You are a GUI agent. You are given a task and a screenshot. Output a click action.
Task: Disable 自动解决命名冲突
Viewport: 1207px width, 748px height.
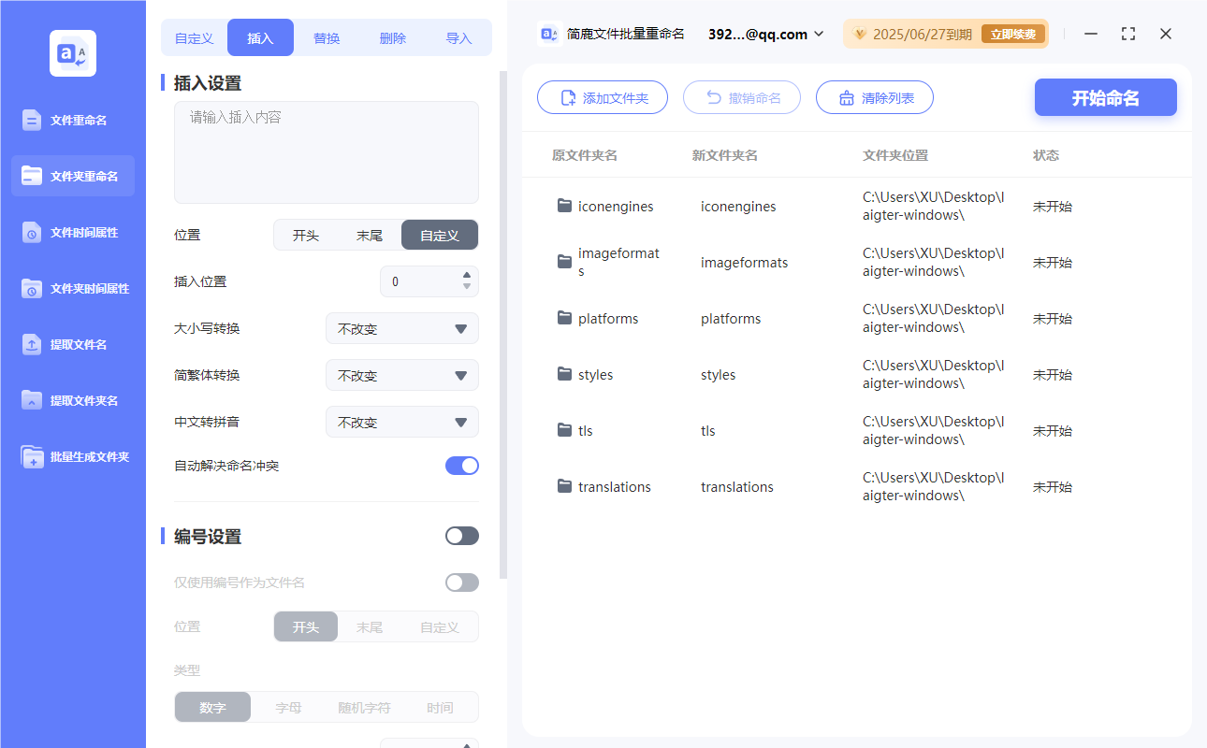point(461,465)
